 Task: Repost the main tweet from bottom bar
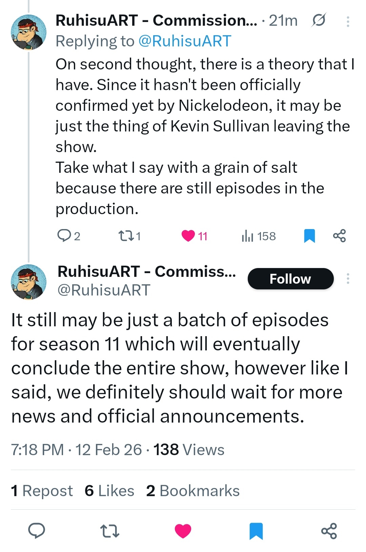click(x=110, y=531)
